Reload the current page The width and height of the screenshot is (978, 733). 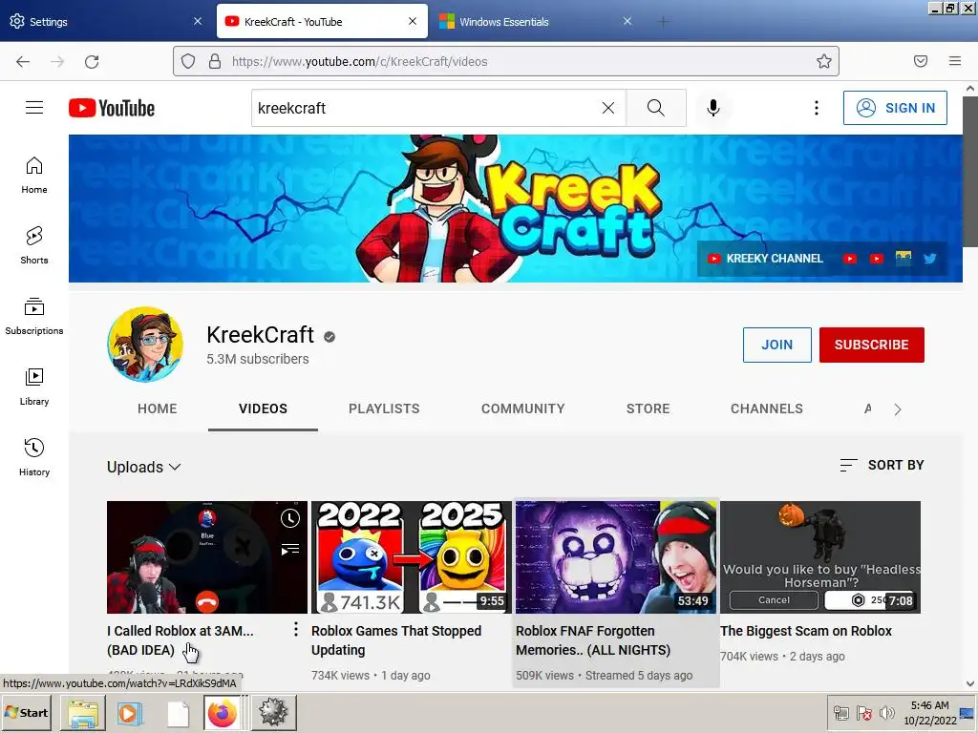(x=92, y=61)
